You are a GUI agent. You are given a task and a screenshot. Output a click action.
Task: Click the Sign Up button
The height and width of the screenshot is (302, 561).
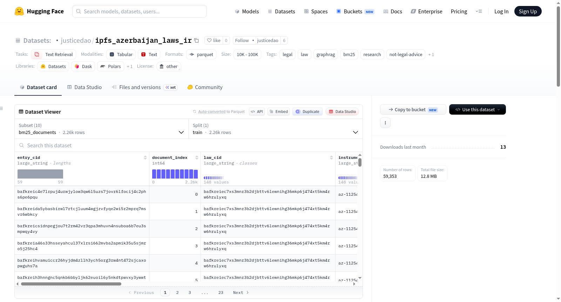(x=528, y=11)
